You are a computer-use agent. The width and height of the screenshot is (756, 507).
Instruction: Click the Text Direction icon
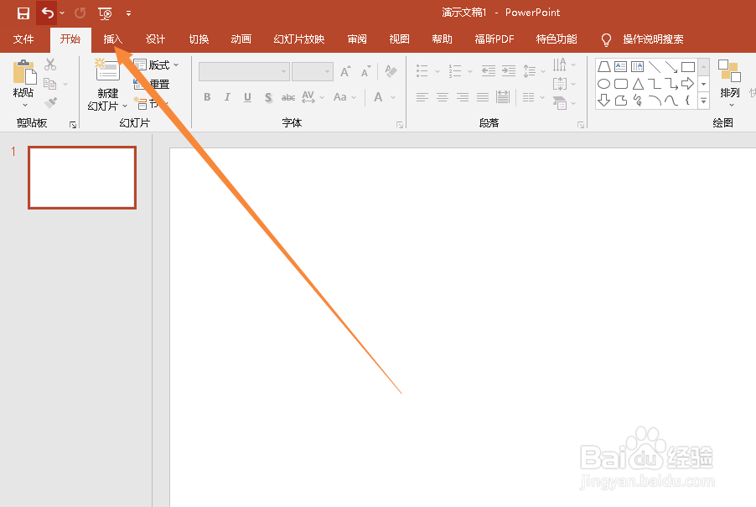click(559, 64)
